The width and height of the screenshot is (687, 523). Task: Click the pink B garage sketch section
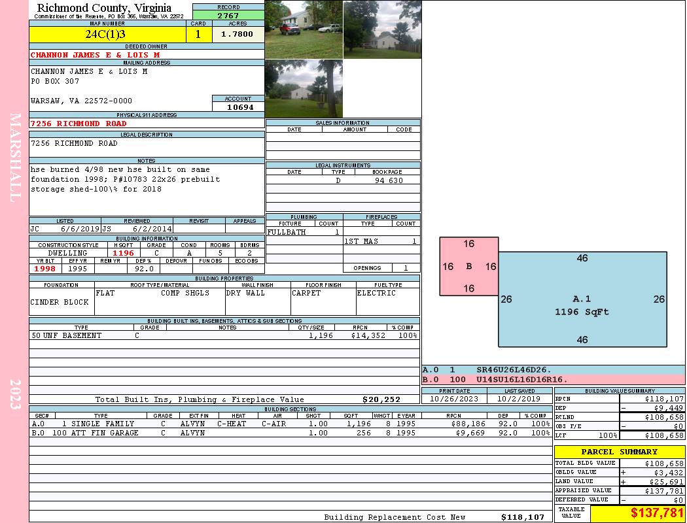coord(469,266)
